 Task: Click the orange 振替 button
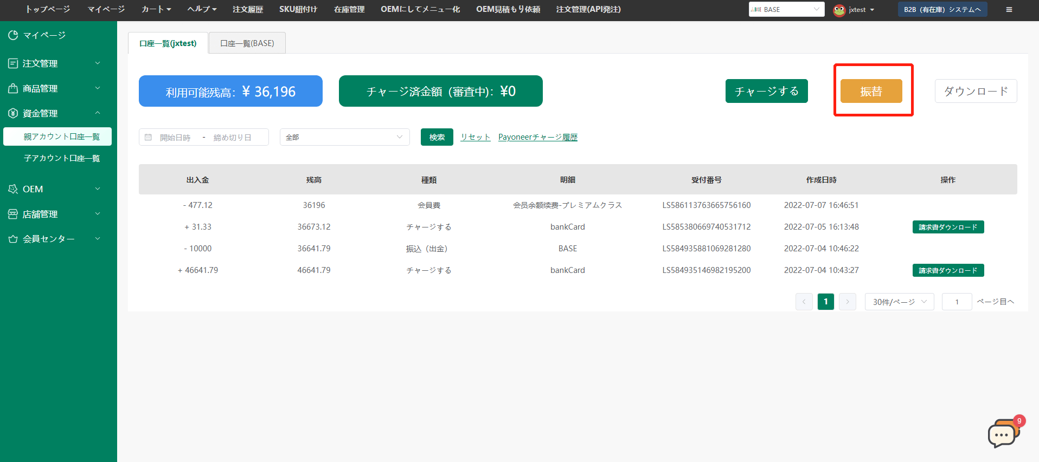point(871,91)
